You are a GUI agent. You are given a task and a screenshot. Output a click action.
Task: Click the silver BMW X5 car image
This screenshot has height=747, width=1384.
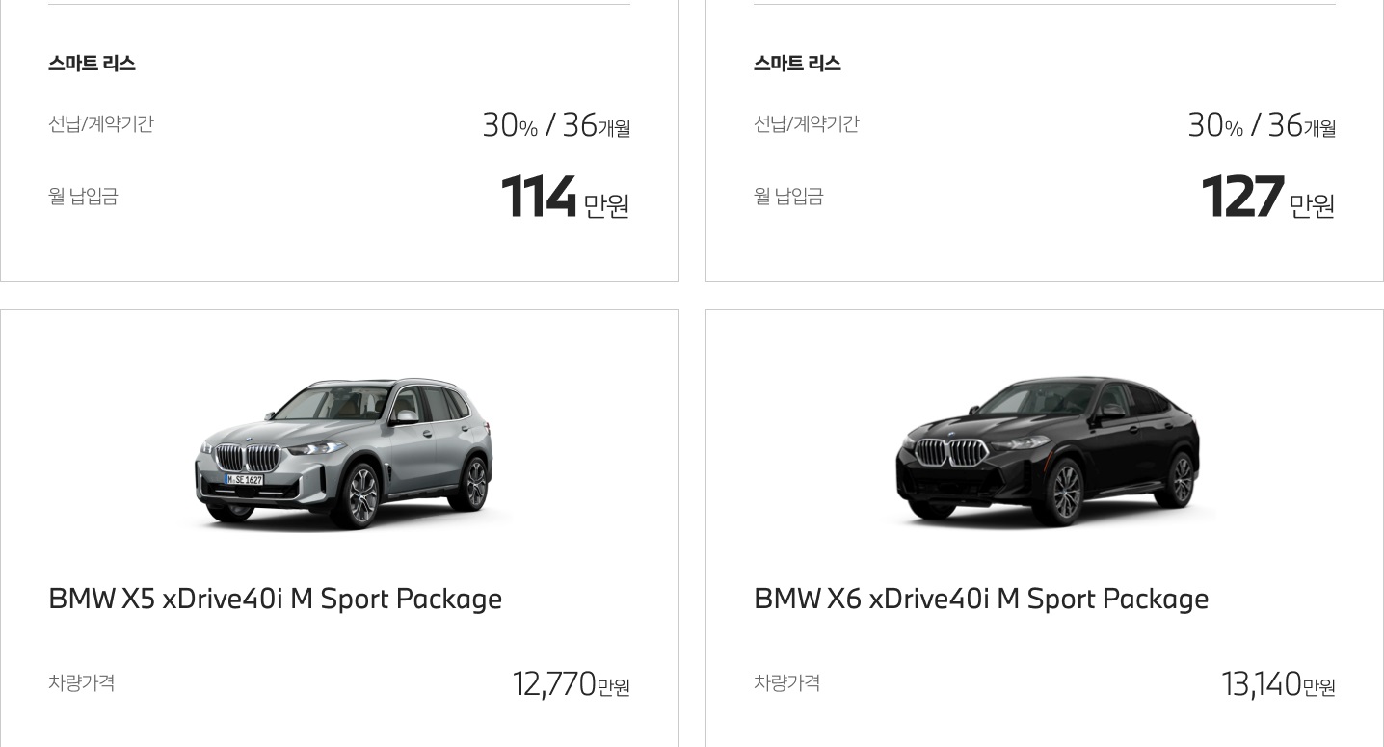tap(344, 453)
